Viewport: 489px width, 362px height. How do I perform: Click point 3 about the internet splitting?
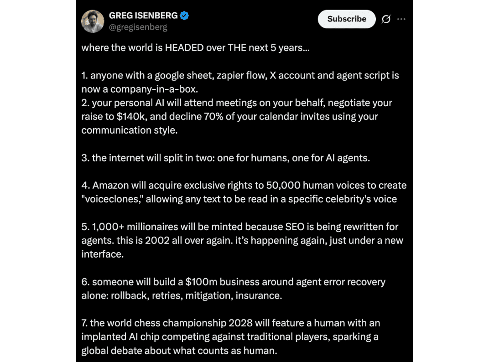225,158
